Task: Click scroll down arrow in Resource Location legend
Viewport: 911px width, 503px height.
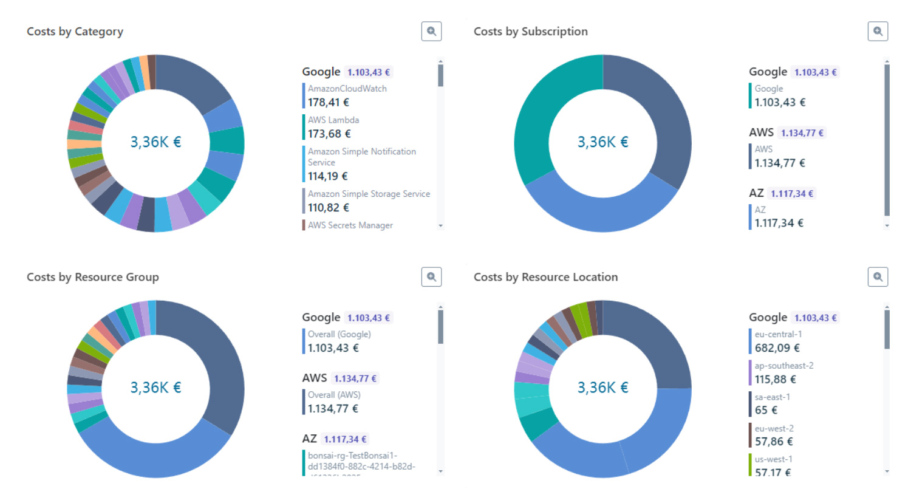Action: pos(887,471)
